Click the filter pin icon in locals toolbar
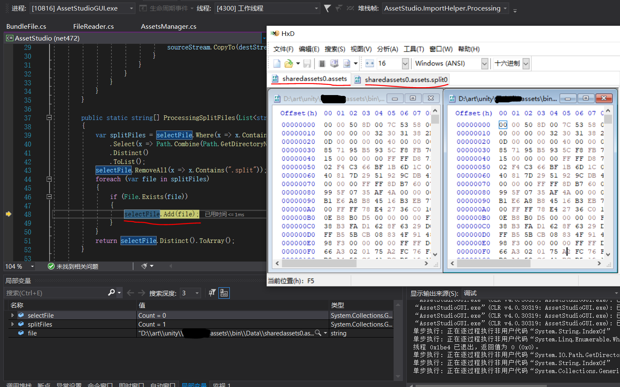The image size is (620, 387). [212, 293]
